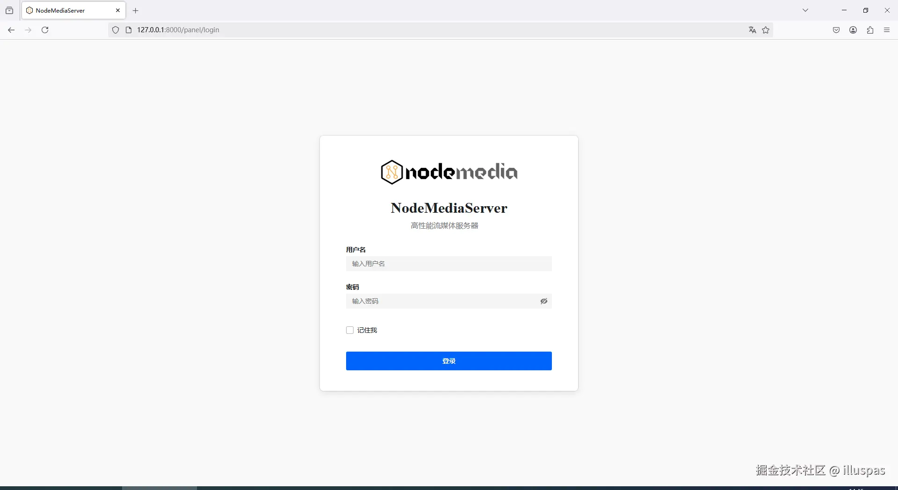Go back to previous page
This screenshot has width=898, height=490.
(11, 30)
